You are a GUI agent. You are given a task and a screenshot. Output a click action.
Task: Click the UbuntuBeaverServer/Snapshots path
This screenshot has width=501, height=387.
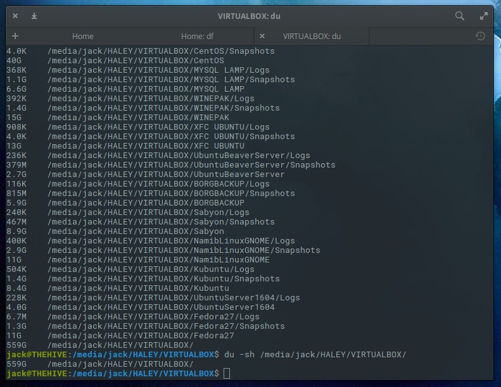[191, 165]
